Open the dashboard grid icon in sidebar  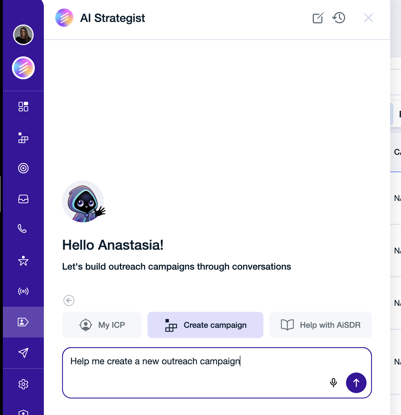(23, 107)
